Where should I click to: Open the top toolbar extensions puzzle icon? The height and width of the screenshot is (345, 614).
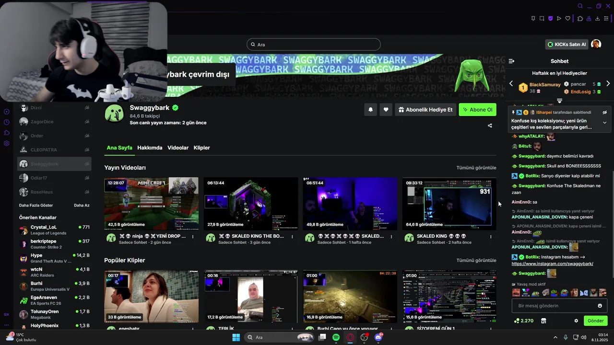(580, 19)
